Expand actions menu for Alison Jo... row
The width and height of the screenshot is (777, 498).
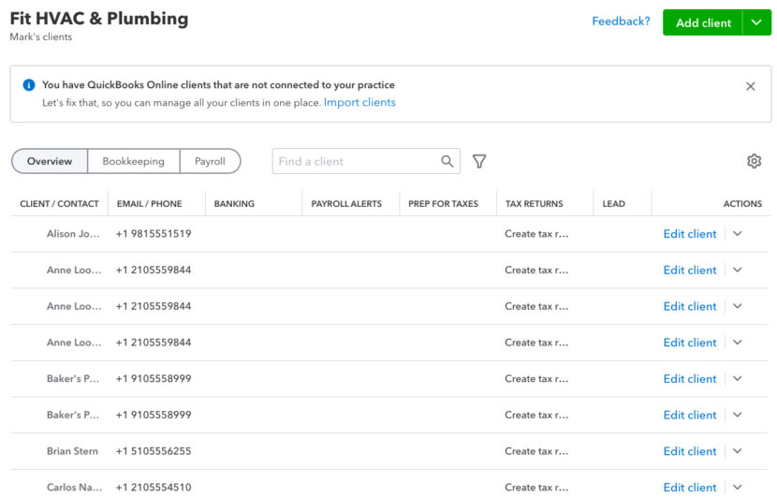pyautogui.click(x=738, y=234)
